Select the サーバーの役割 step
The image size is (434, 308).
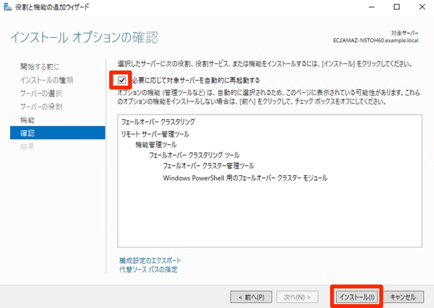[41, 106]
